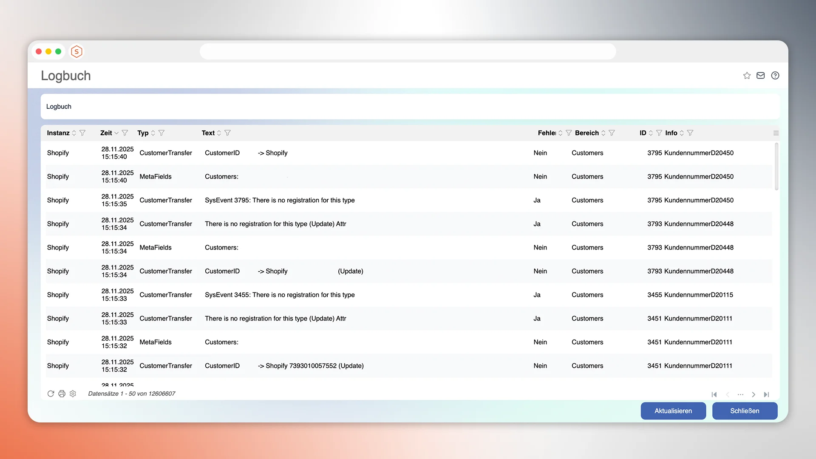
Task: Open the table settings gear
Action: [73, 394]
